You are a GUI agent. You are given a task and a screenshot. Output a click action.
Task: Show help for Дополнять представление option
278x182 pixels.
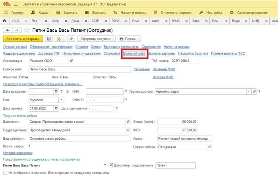pos(105,165)
